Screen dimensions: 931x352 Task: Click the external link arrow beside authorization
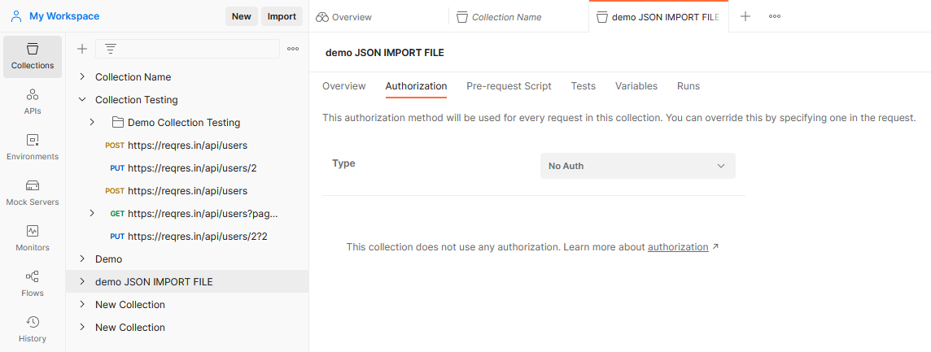715,246
